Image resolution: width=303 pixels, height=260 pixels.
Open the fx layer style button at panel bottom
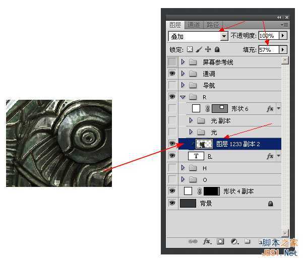coord(207,242)
